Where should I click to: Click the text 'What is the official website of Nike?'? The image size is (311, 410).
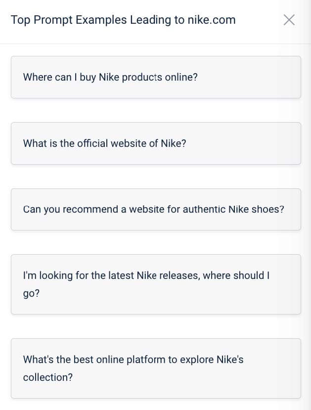pos(105,143)
